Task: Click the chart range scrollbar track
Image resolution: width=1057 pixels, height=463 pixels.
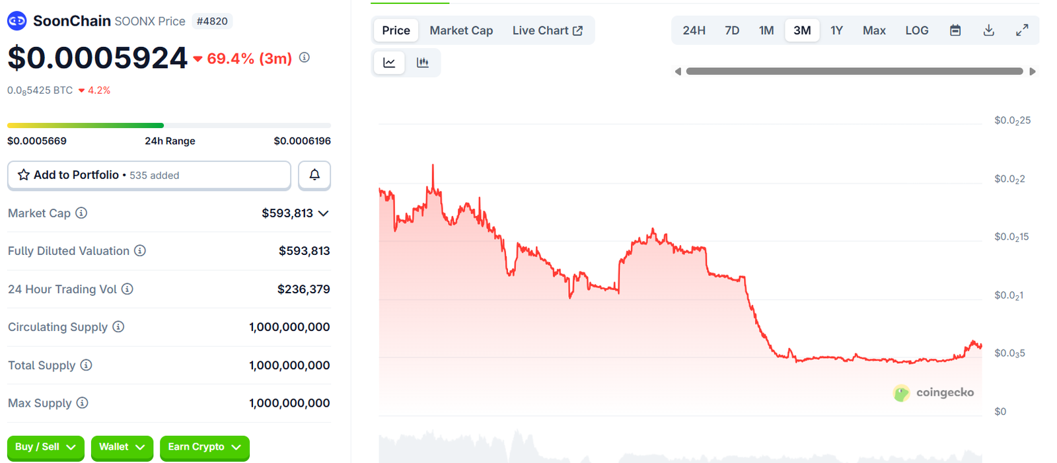Action: point(854,71)
